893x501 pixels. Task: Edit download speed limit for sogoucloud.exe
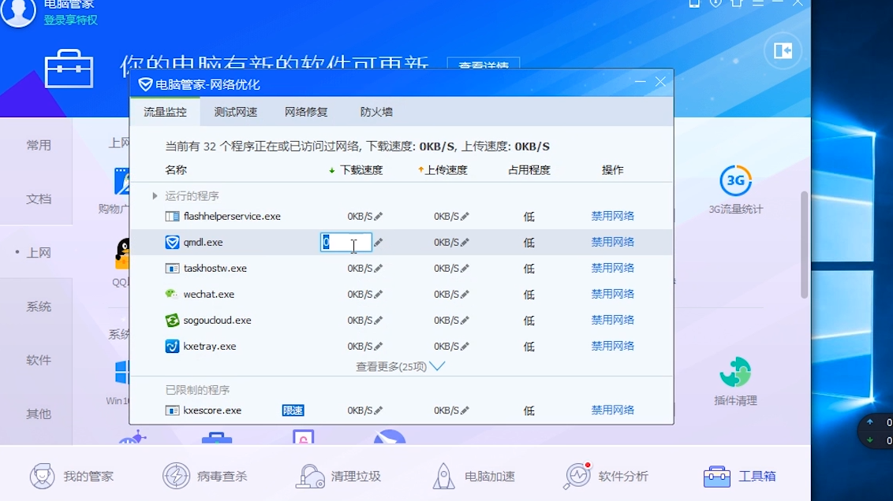[x=379, y=320]
